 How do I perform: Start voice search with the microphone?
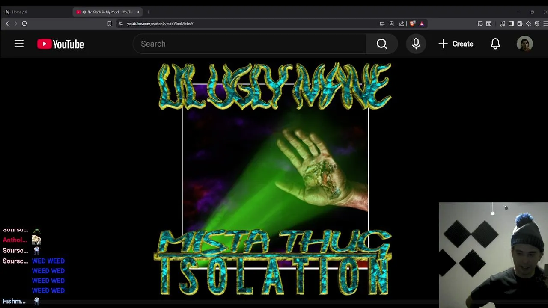tap(416, 44)
